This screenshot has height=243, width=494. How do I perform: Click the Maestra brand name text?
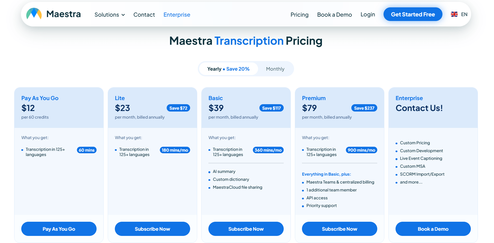click(64, 14)
